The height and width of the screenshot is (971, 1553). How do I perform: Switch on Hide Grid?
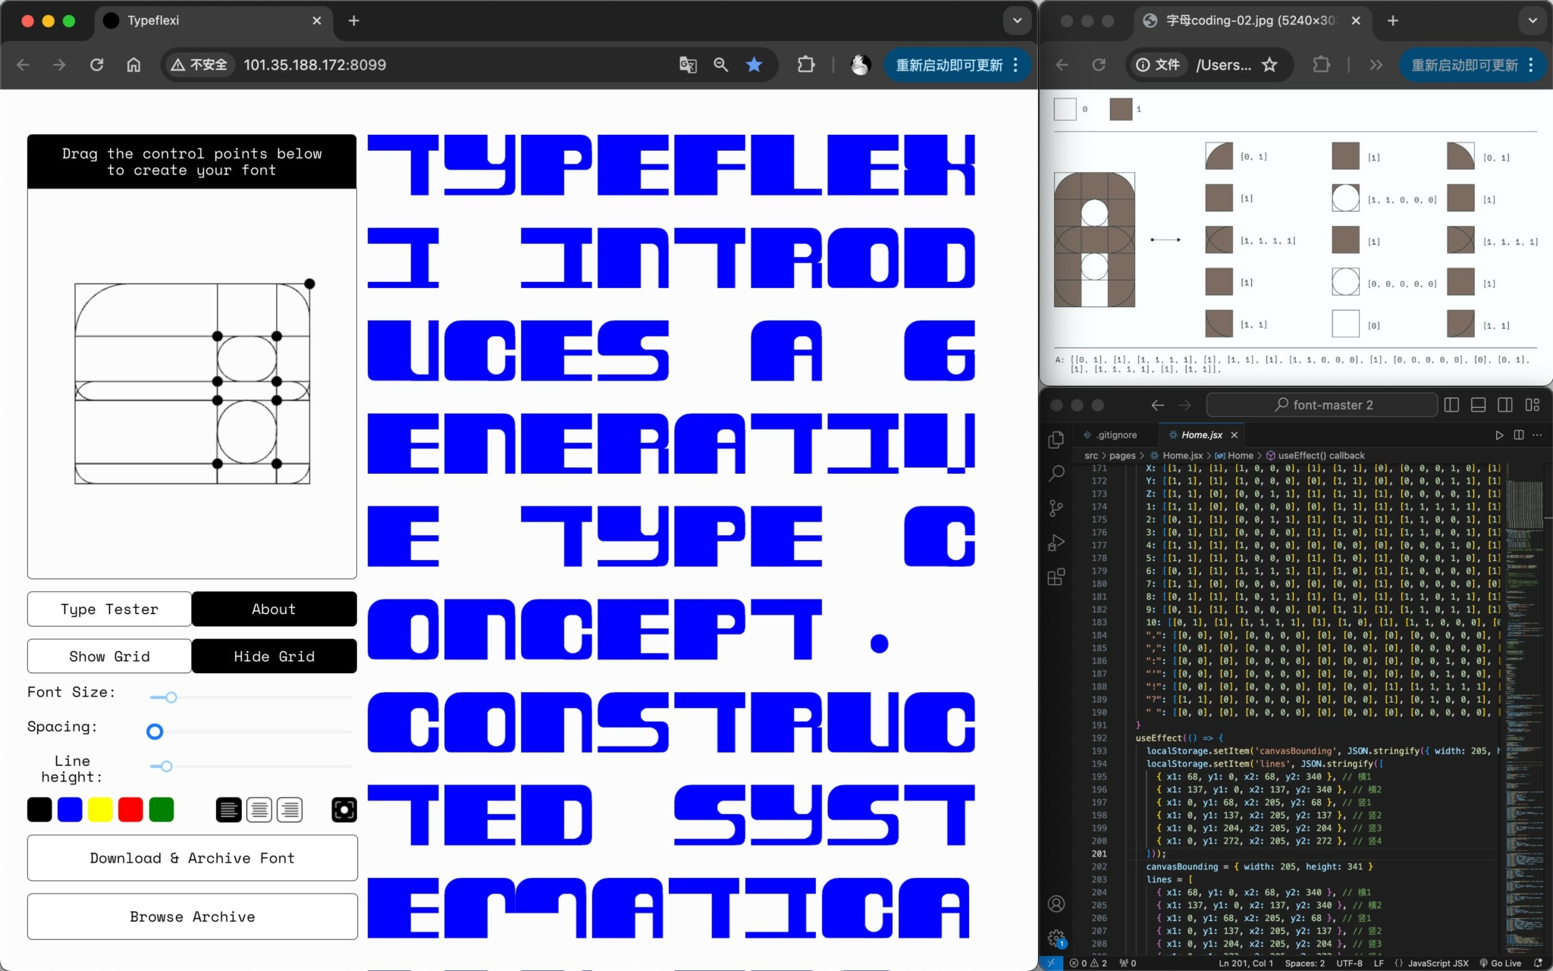point(275,656)
